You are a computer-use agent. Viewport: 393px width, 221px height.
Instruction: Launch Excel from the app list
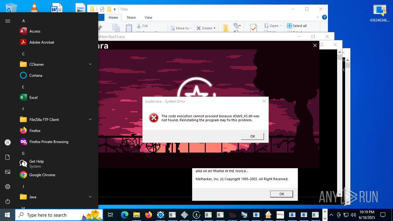[33, 98]
